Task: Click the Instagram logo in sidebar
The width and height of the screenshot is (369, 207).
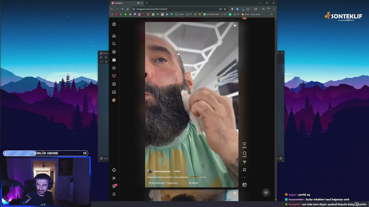Action: [x=114, y=24]
